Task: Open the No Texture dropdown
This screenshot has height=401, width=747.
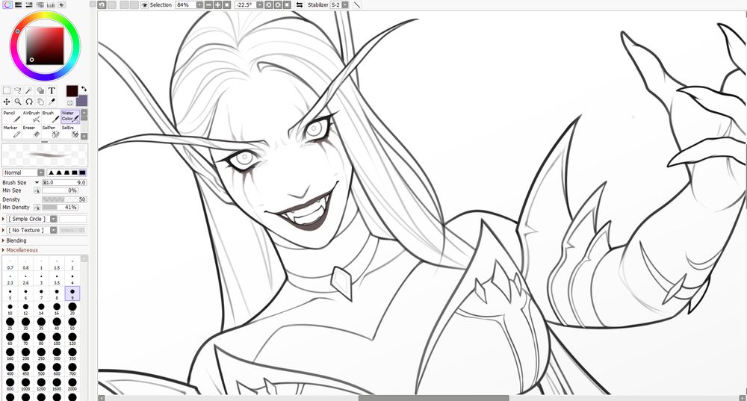Action: pyautogui.click(x=53, y=230)
